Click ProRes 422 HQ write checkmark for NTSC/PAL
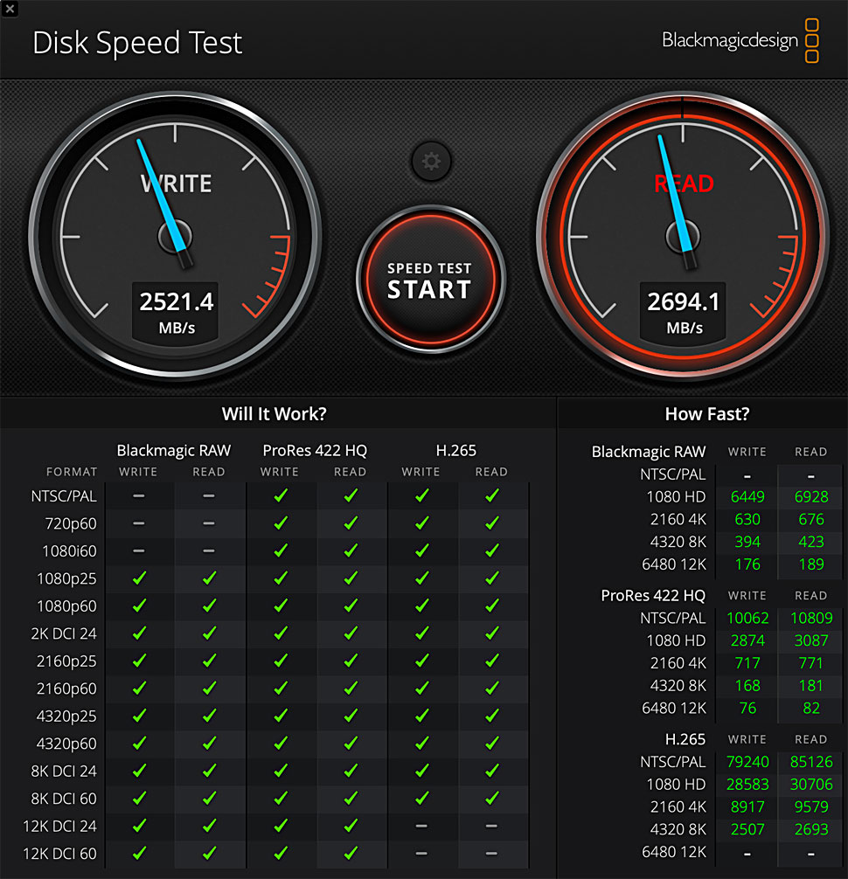This screenshot has width=848, height=879. pyautogui.click(x=281, y=495)
